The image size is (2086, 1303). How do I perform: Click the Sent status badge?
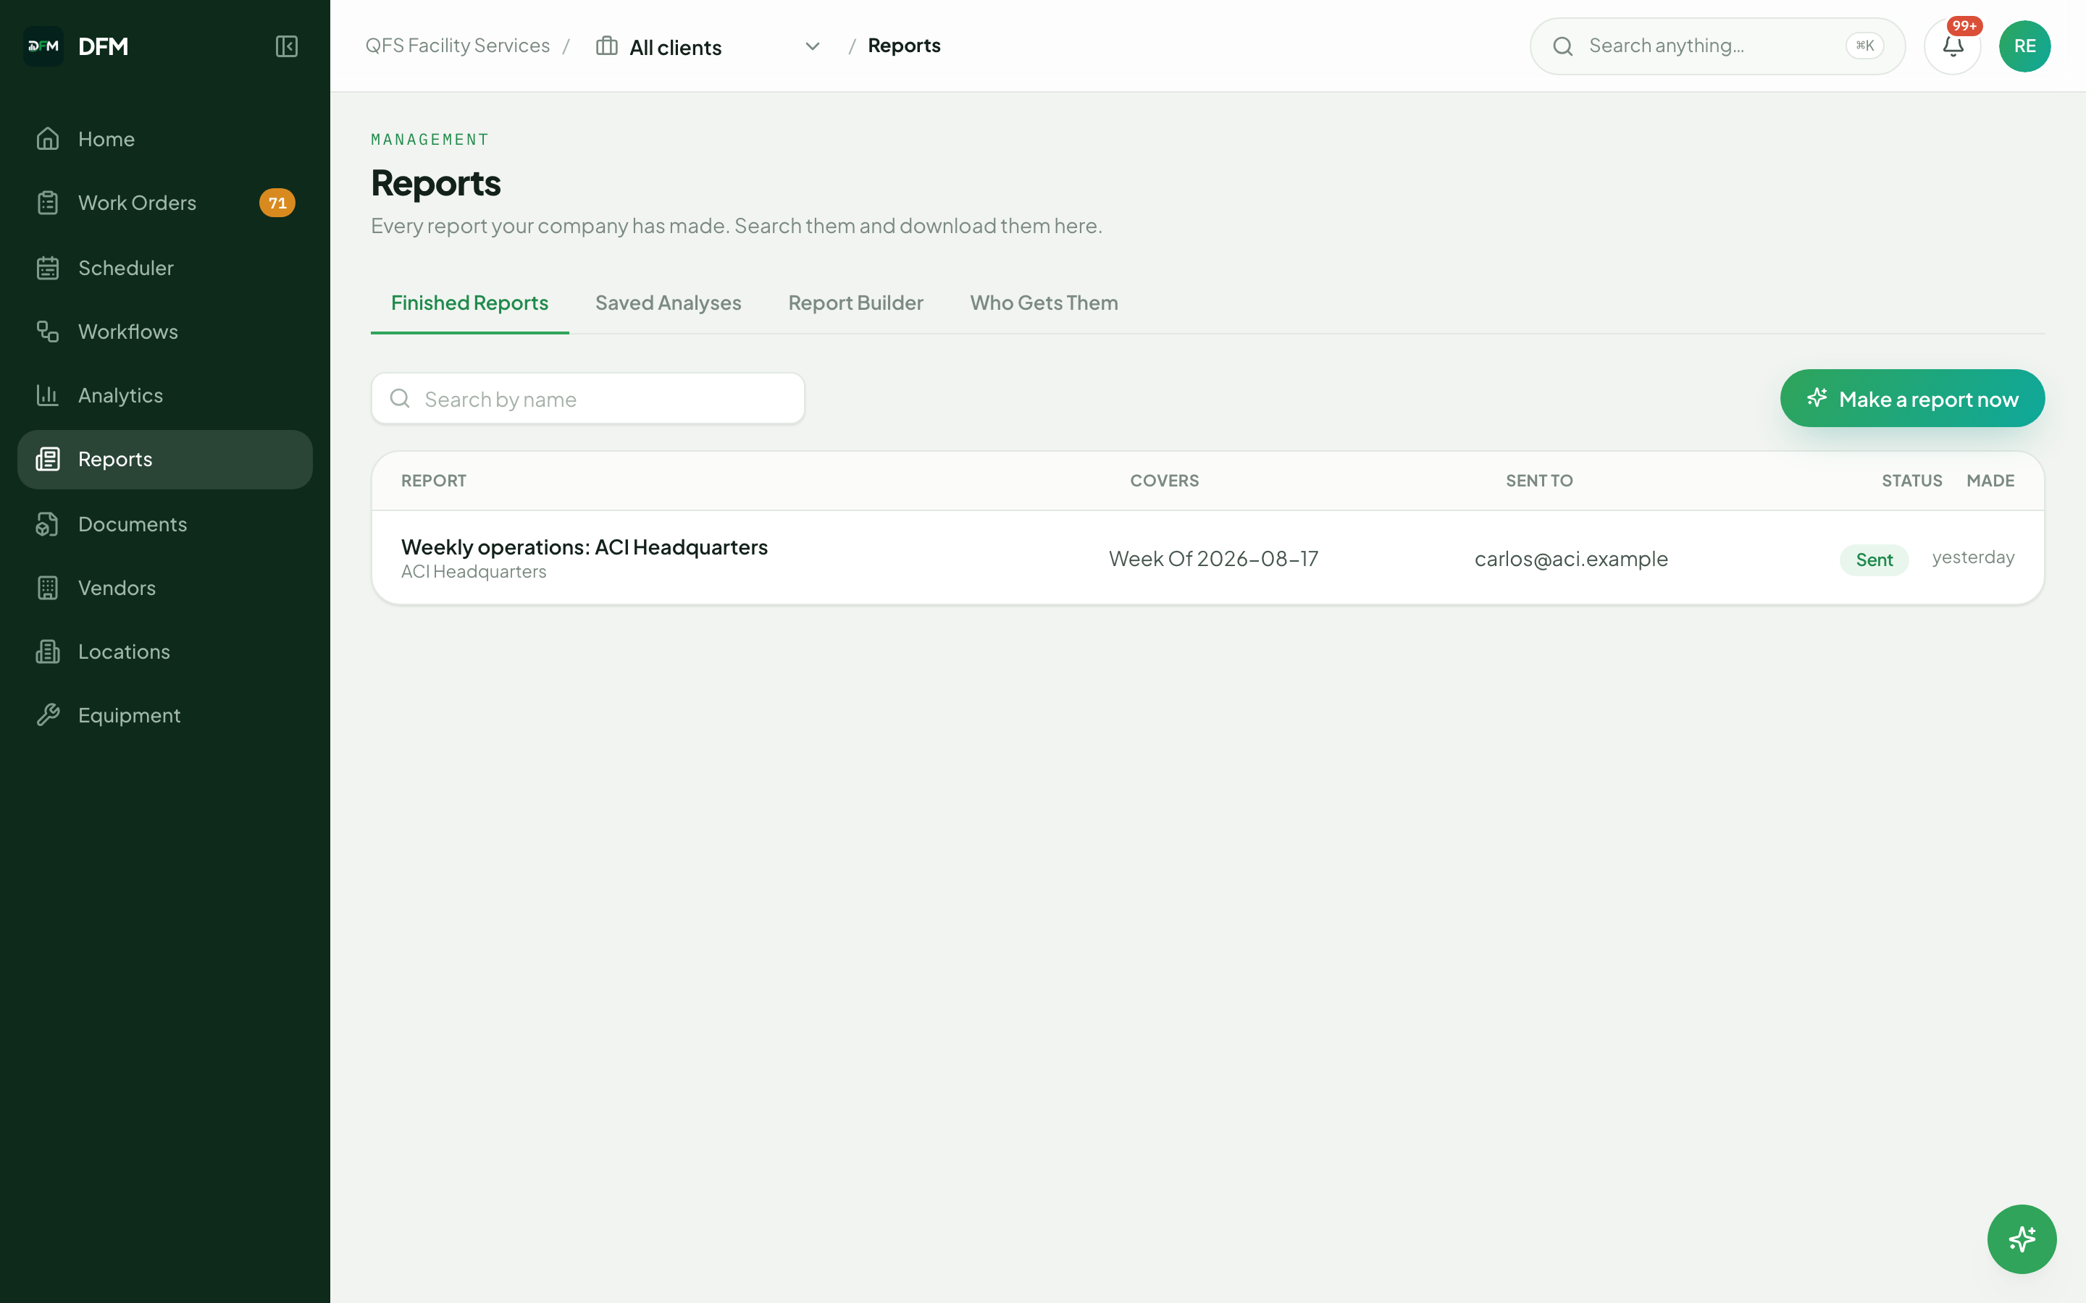click(x=1874, y=560)
